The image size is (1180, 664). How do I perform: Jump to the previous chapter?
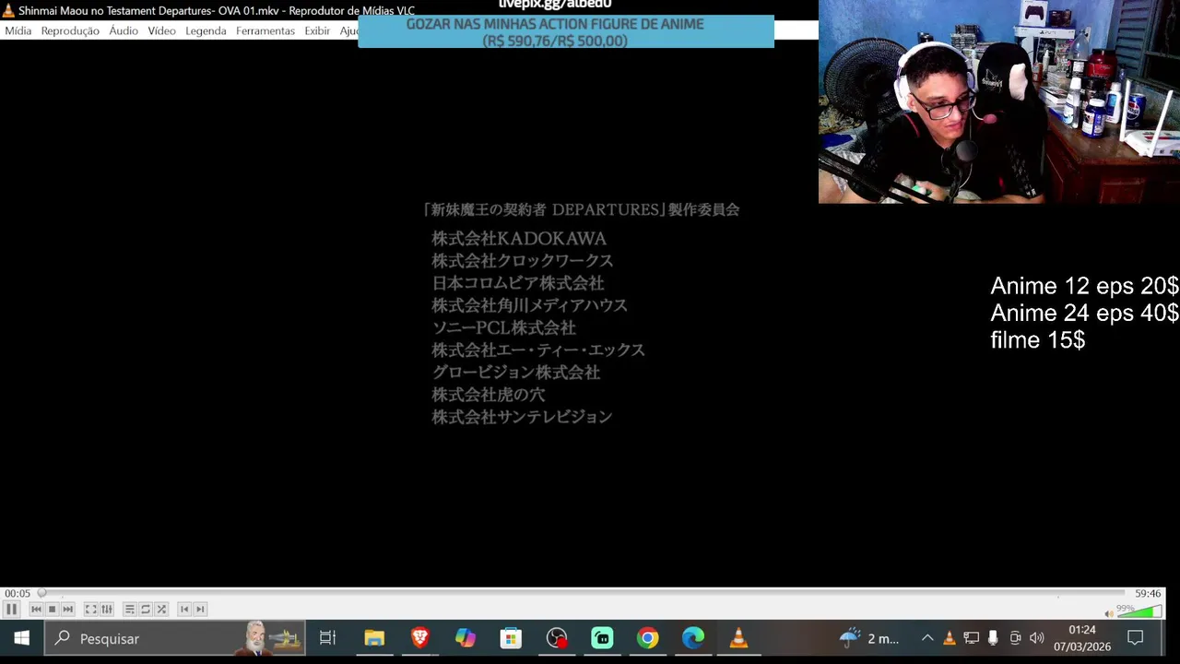tap(184, 609)
